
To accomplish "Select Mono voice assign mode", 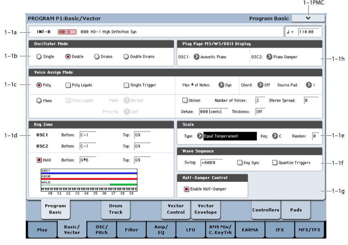I will pos(39,100).
